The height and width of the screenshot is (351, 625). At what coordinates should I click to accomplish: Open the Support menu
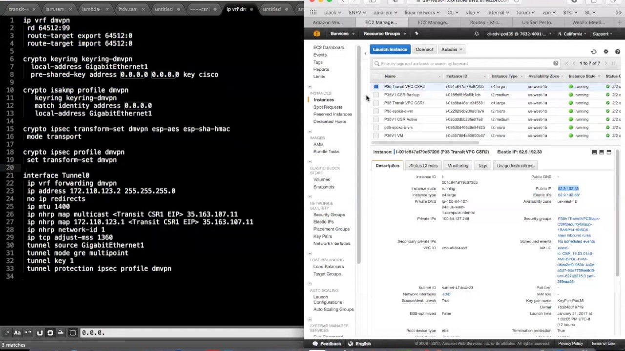pos(603,34)
